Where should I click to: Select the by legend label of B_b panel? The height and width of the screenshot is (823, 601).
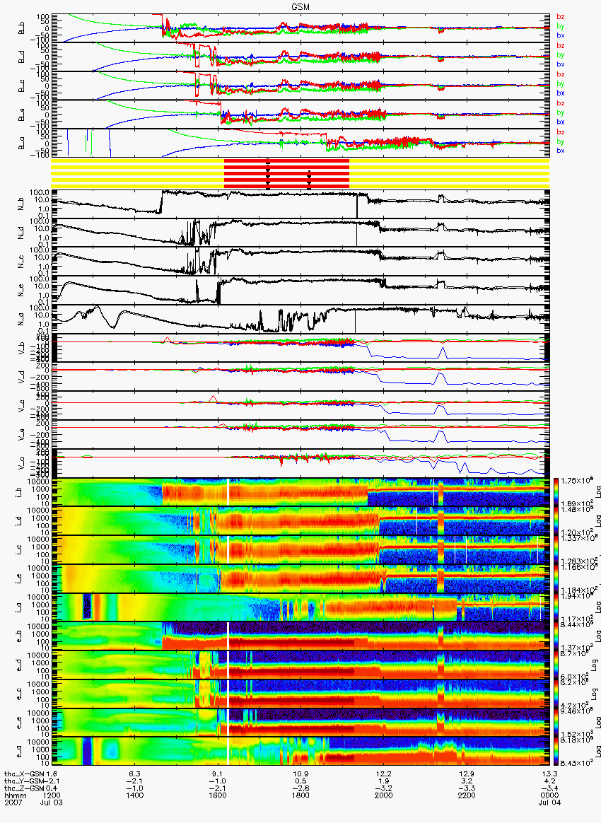561,25
